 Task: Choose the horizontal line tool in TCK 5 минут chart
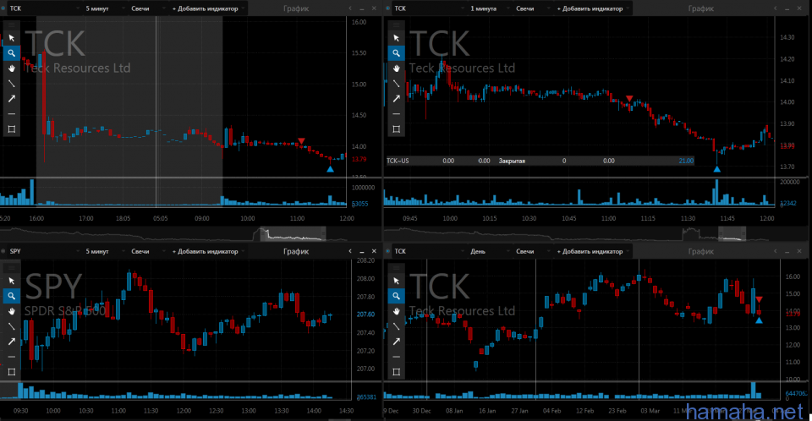11,114
